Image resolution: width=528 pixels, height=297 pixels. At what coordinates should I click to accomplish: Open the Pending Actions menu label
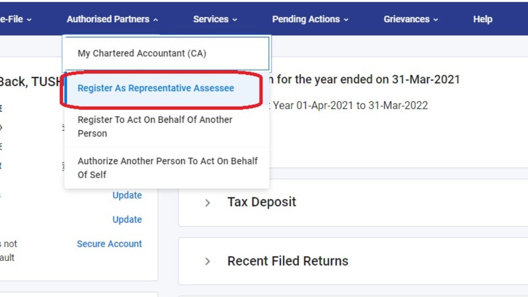tap(306, 19)
